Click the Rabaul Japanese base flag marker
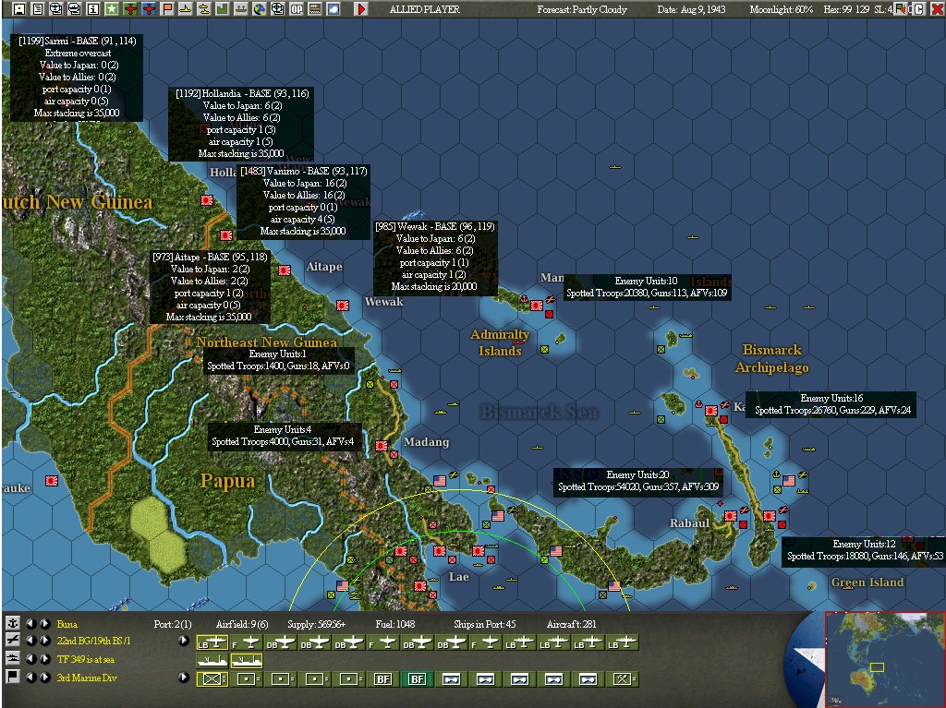This screenshot has height=708, width=946. [731, 516]
